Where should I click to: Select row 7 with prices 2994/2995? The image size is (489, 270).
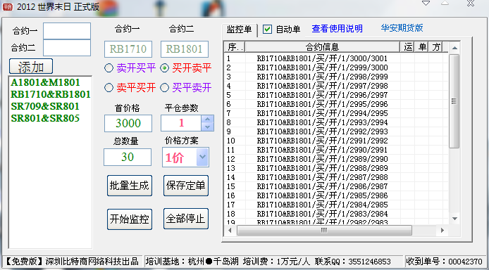point(336,113)
